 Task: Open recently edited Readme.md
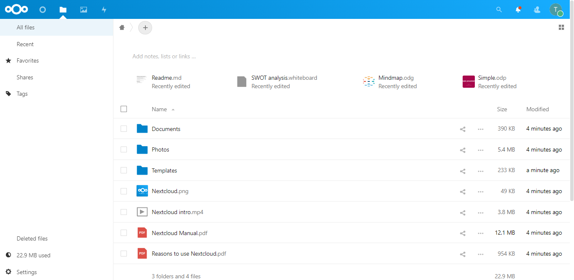(x=164, y=82)
